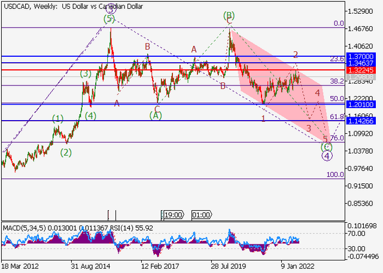The image size is (383, 273).
Task: Select the blue 1.37000 price label
Action: pos(361,57)
